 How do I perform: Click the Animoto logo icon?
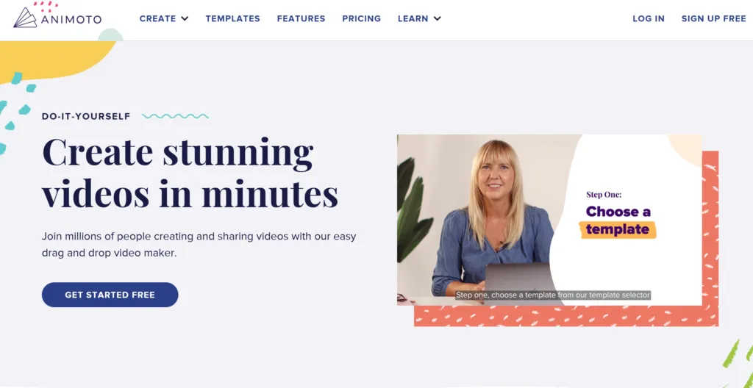pos(26,18)
